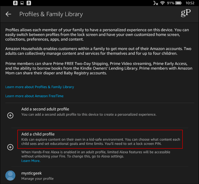Go back using the arrow icon

pyautogui.click(x=8, y=14)
